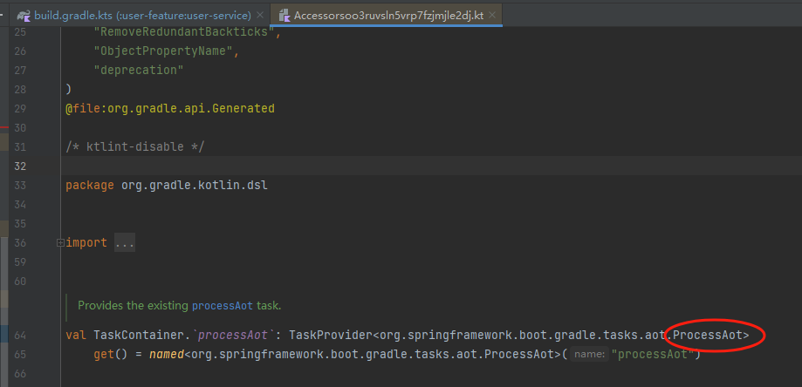Click the get() accessor on line 65

[110, 355]
